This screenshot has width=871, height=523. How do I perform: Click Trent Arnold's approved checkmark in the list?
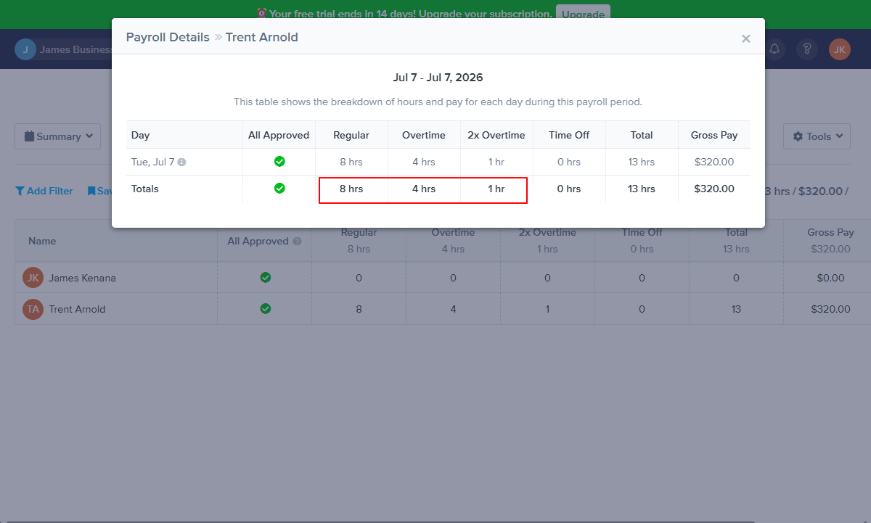266,309
